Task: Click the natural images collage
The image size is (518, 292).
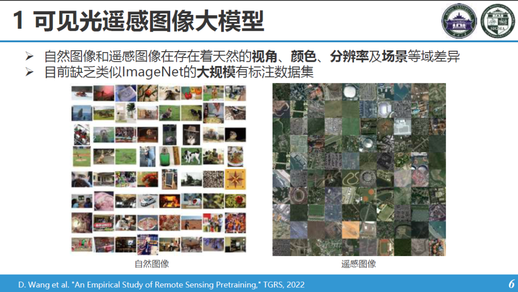Action: click(x=159, y=169)
